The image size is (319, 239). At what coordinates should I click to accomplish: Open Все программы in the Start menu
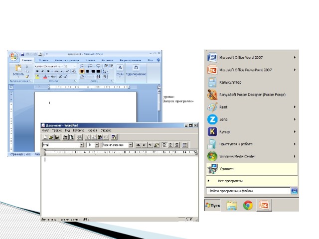click(x=251, y=181)
